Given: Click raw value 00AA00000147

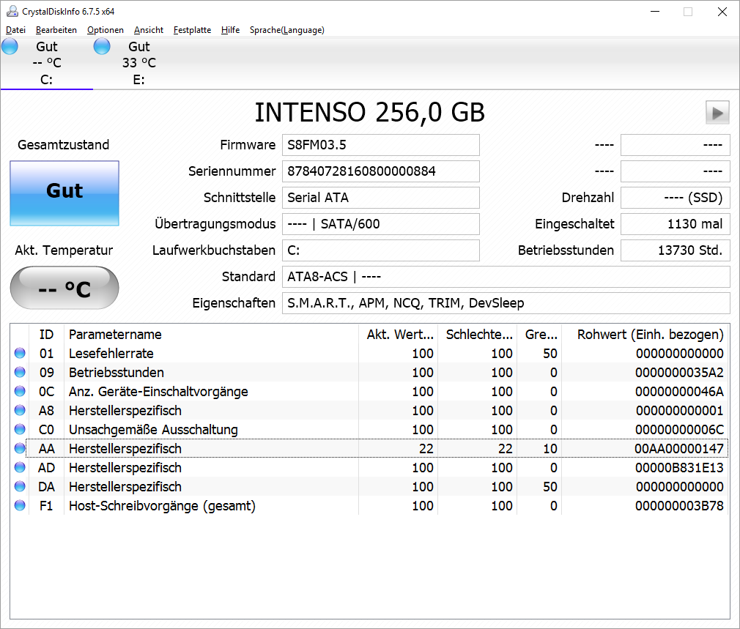Looking at the screenshot, I should click(678, 448).
